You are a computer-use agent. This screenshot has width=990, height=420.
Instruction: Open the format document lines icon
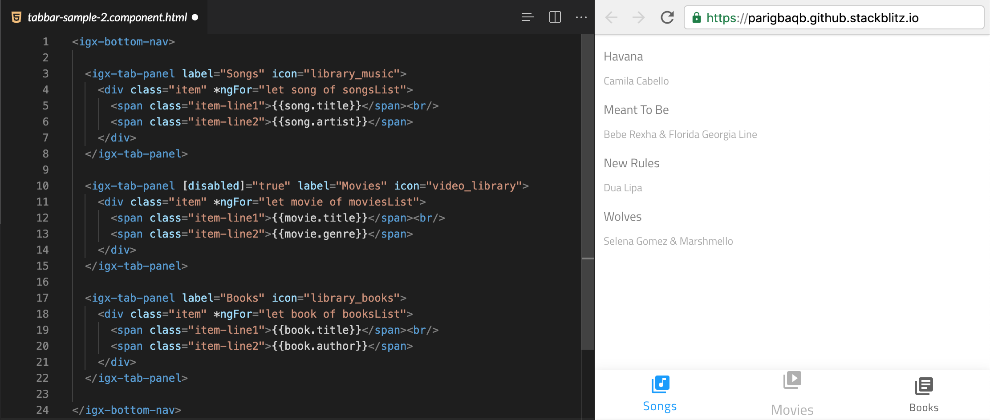tap(527, 17)
